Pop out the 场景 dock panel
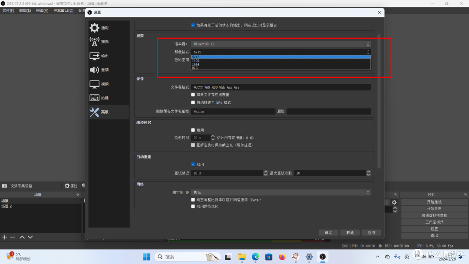Viewport: 469px width, 264px height. pos(78,195)
